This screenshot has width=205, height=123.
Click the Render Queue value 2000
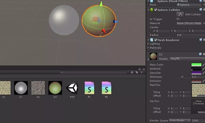click(198, 120)
